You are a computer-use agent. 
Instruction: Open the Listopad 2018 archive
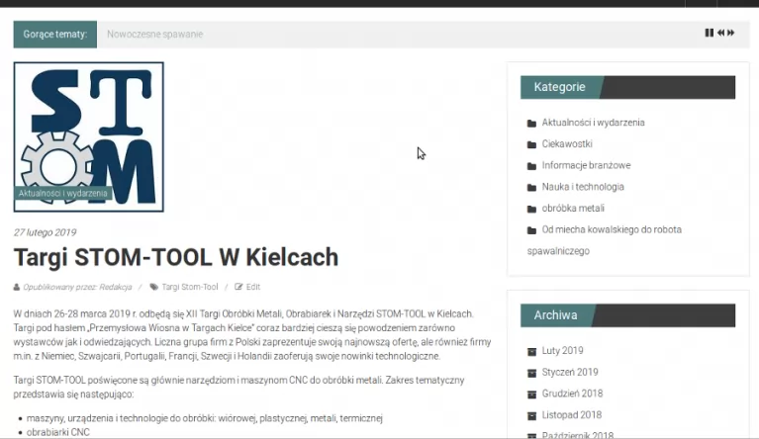[572, 415]
